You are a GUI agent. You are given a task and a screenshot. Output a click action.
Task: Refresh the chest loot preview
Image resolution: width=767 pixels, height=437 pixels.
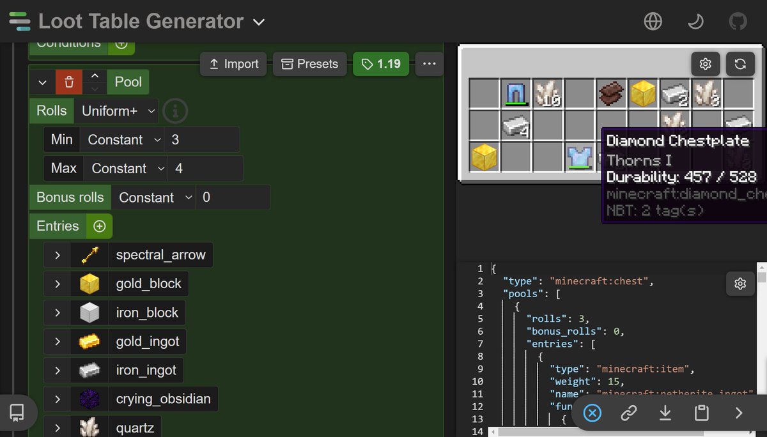tap(740, 64)
